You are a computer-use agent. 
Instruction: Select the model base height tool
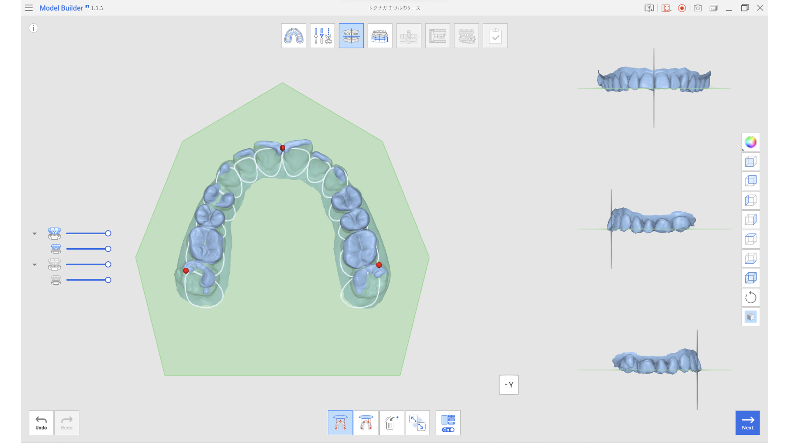[x=380, y=36]
